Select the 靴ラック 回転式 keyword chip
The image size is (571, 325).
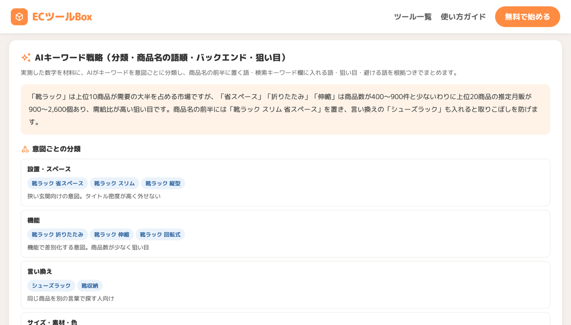[x=160, y=235]
